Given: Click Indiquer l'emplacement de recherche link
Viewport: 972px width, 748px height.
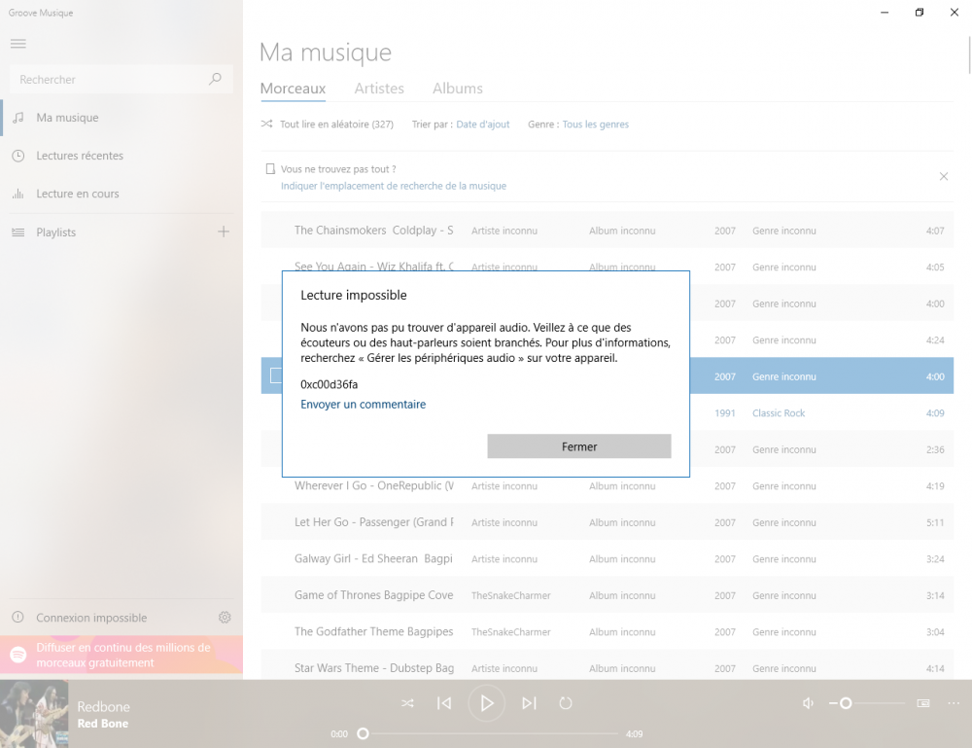Looking at the screenshot, I should click(393, 186).
